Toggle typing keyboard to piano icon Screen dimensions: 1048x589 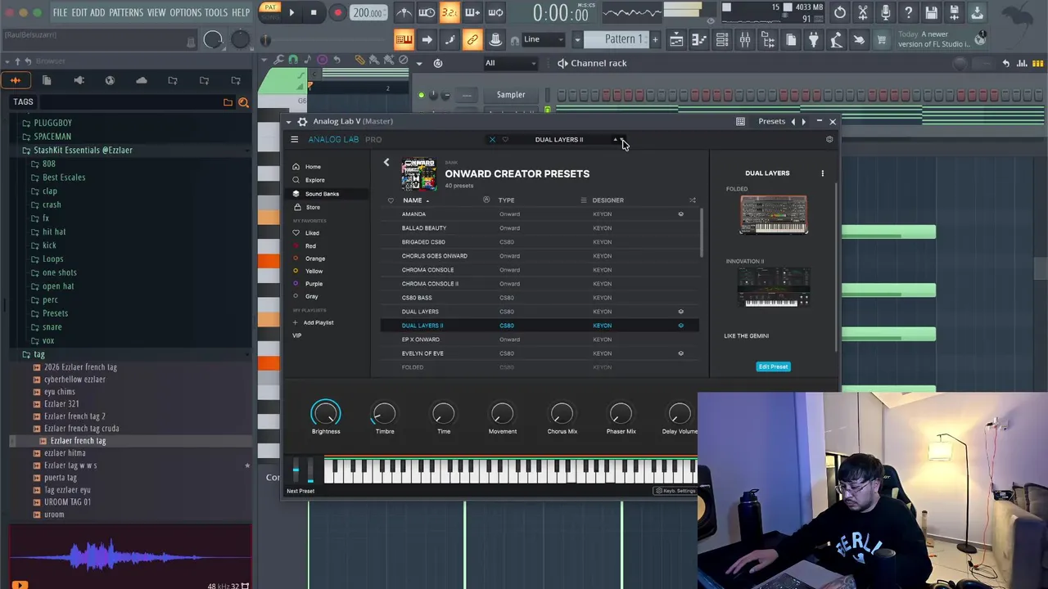click(x=404, y=39)
